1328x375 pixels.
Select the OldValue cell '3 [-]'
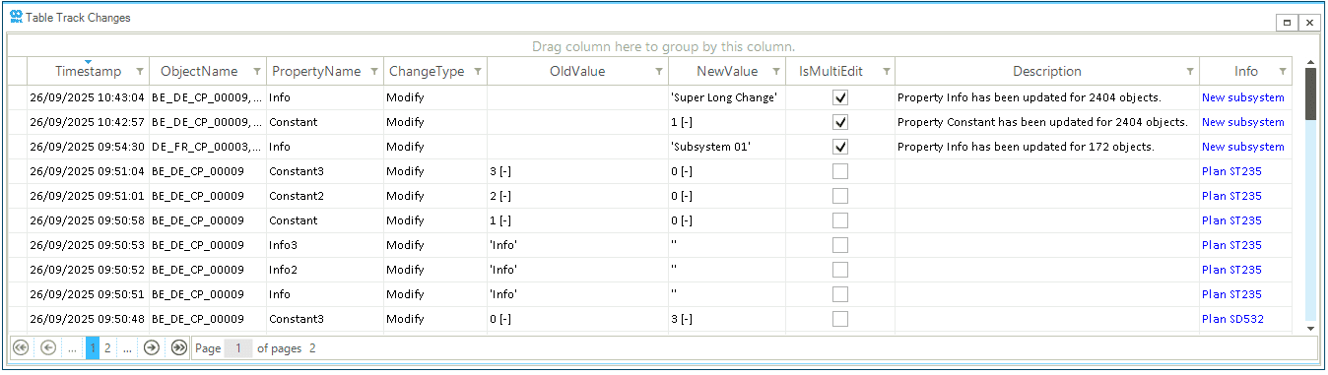577,171
